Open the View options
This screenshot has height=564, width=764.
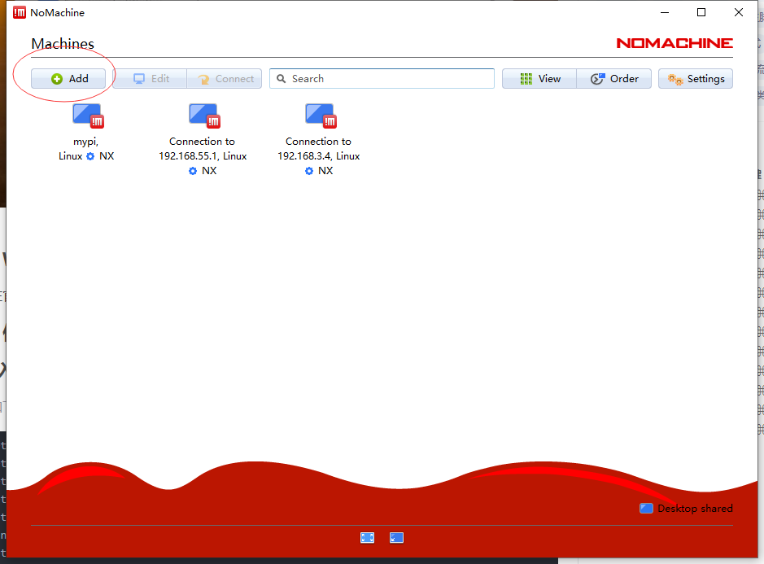tap(539, 78)
